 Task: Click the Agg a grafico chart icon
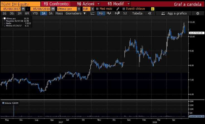point(163,13)
